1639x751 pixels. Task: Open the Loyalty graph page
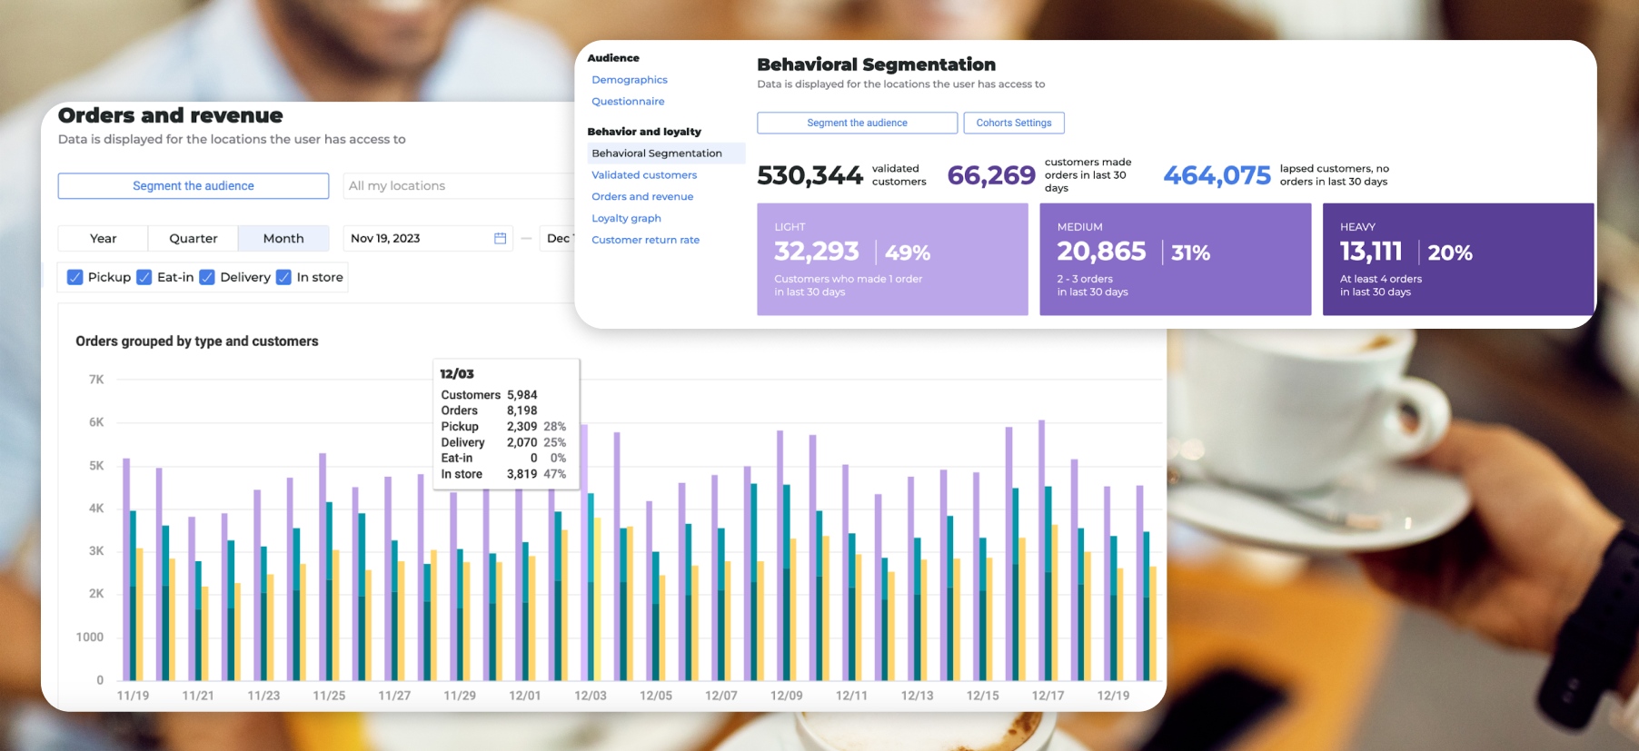[x=626, y=218]
